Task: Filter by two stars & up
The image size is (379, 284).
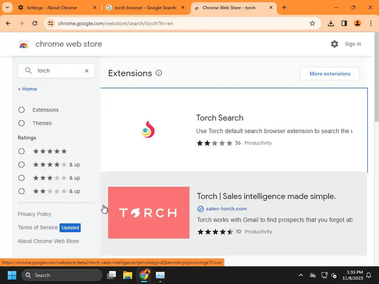Action: tap(21, 191)
